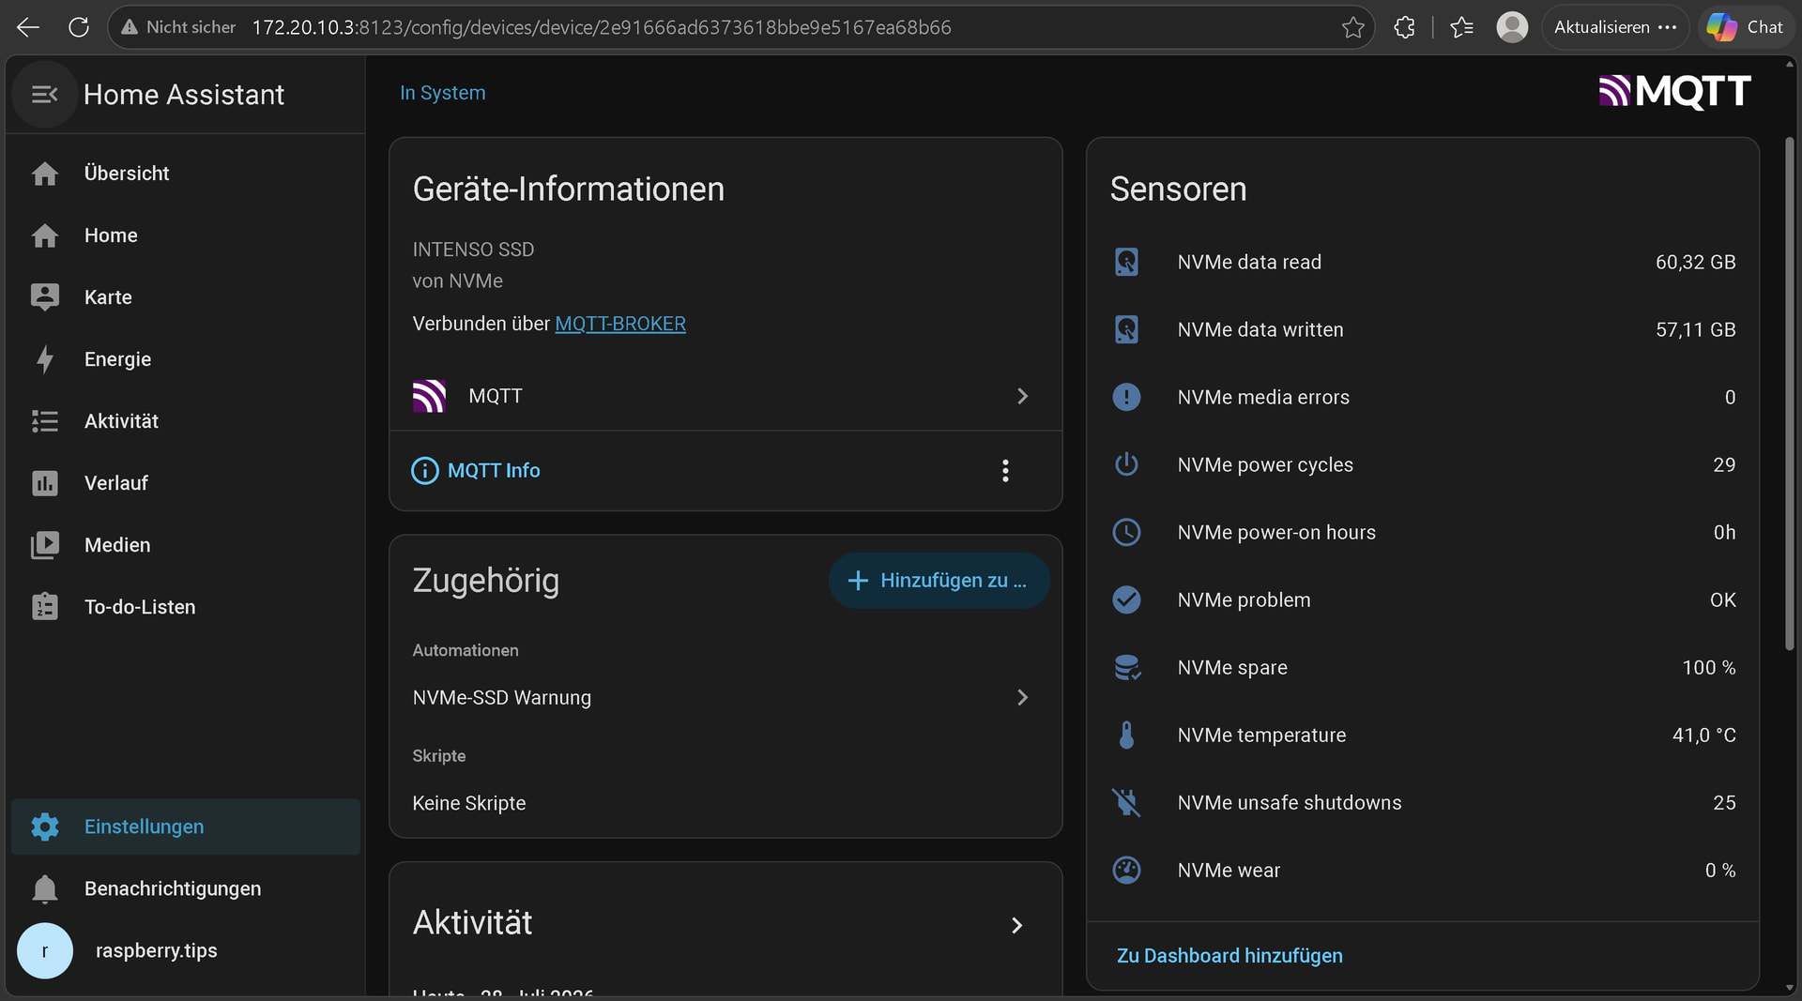Open To-do-Listen in the sidebar
Screen dimensions: 1802x1001
point(185,607)
